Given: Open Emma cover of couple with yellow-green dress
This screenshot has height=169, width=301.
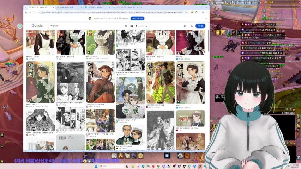Looking at the screenshot, I should [x=161, y=82].
